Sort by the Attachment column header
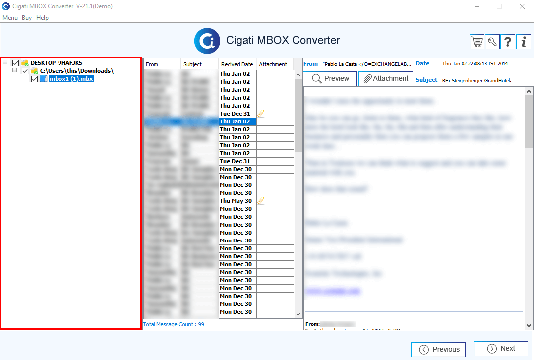 tap(275, 64)
